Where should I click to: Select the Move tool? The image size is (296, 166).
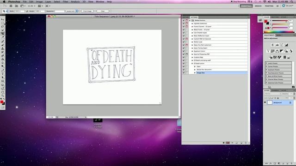click(2, 19)
